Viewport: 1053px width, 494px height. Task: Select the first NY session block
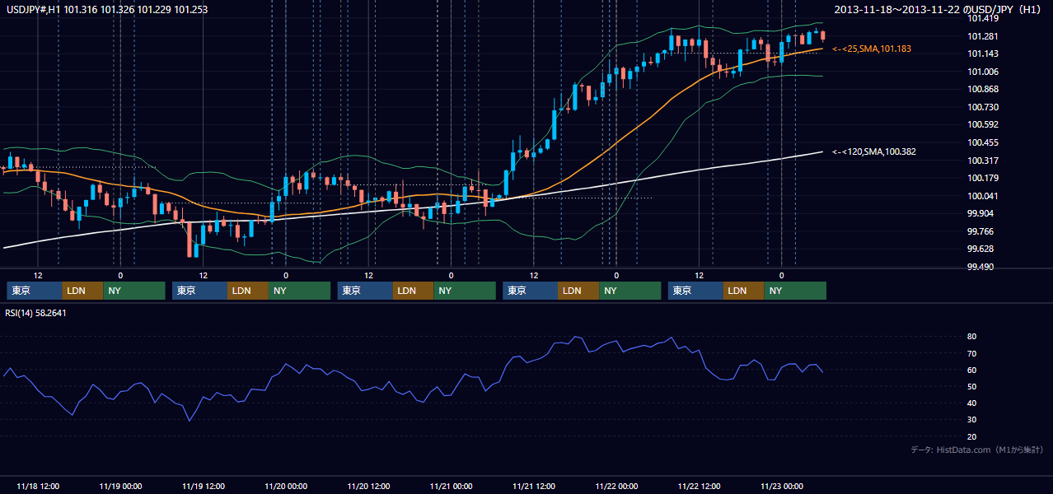[x=134, y=291]
